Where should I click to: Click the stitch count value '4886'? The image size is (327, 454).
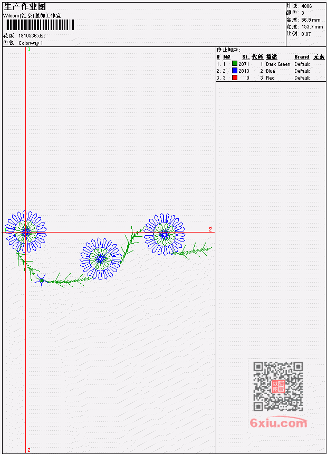306,6
